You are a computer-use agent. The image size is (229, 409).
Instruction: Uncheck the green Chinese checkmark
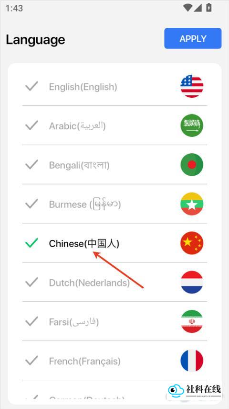point(31,243)
